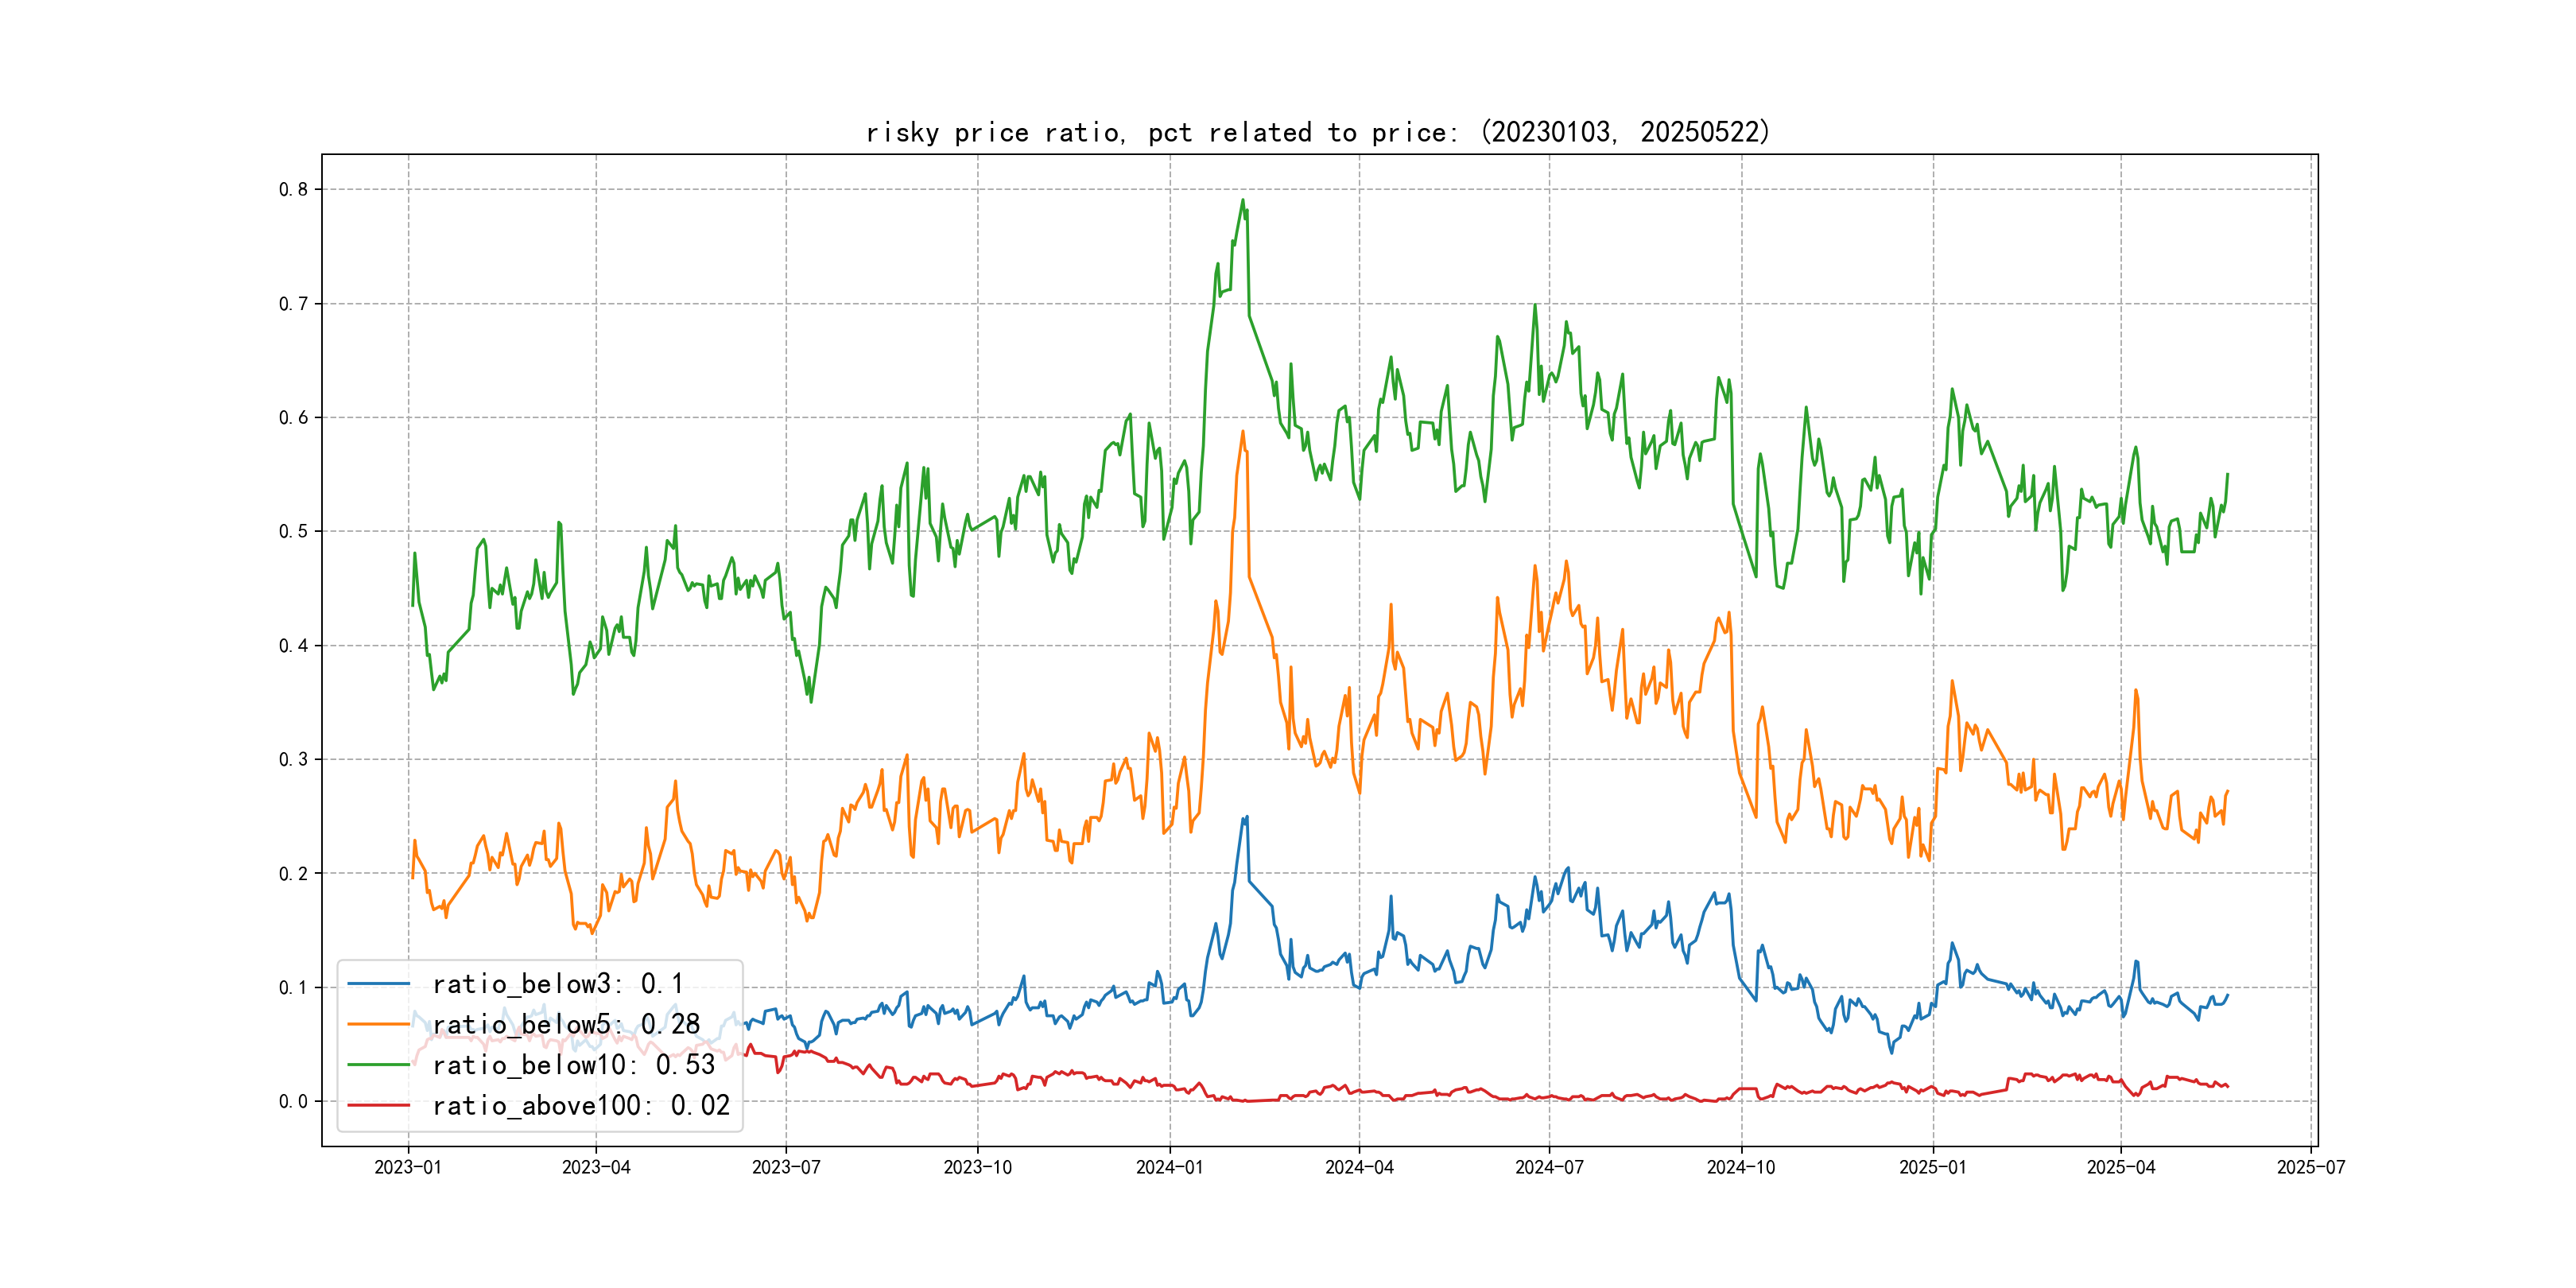
Task: Click the green line's highest peak near 0.8
Action: click(1243, 200)
